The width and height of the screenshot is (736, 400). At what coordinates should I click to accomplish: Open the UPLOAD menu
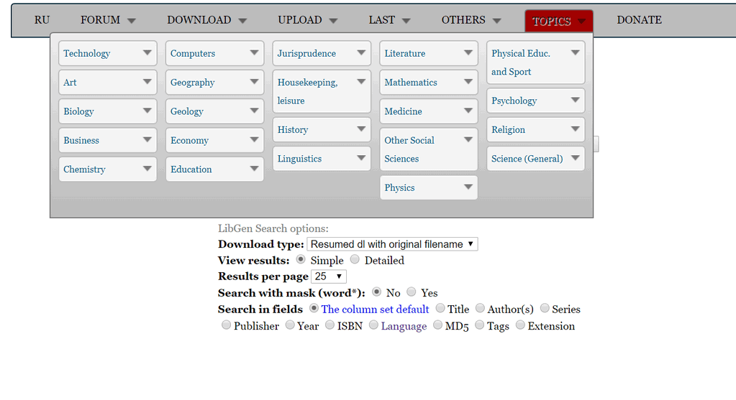[x=307, y=20]
